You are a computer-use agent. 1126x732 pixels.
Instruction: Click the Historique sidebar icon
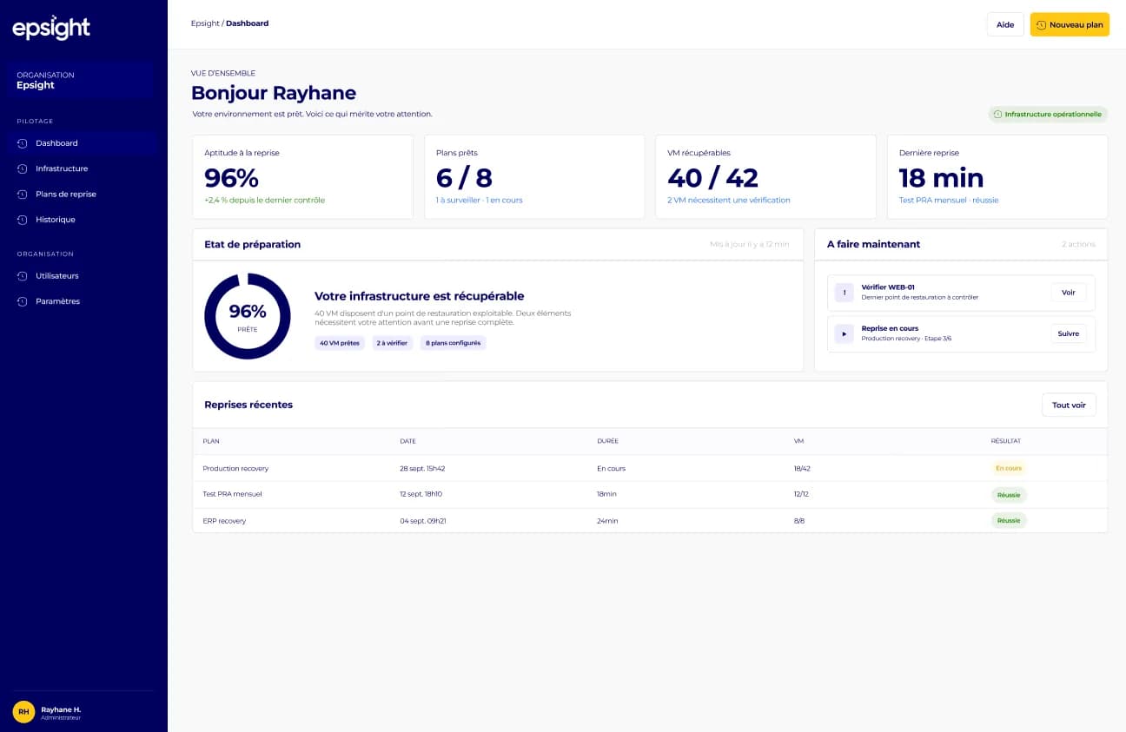23,220
